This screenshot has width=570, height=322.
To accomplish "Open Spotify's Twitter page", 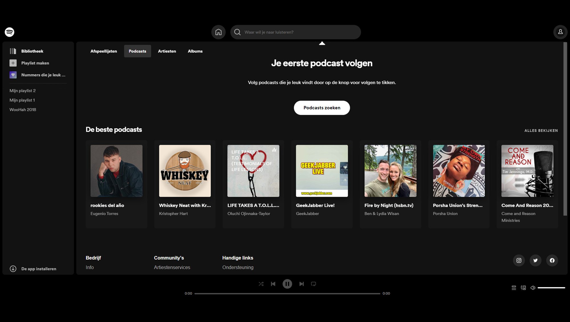I will pyautogui.click(x=535, y=260).
